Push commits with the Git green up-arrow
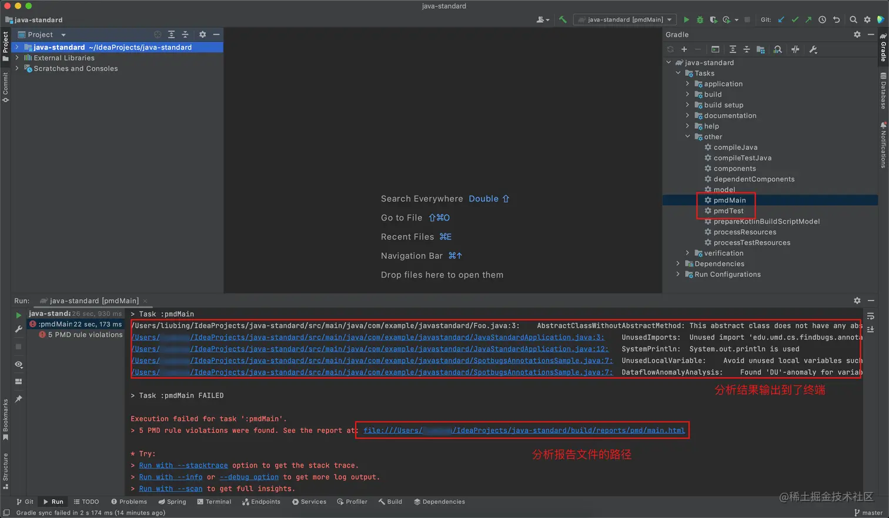Screen dimensions: 889x518 [808, 19]
